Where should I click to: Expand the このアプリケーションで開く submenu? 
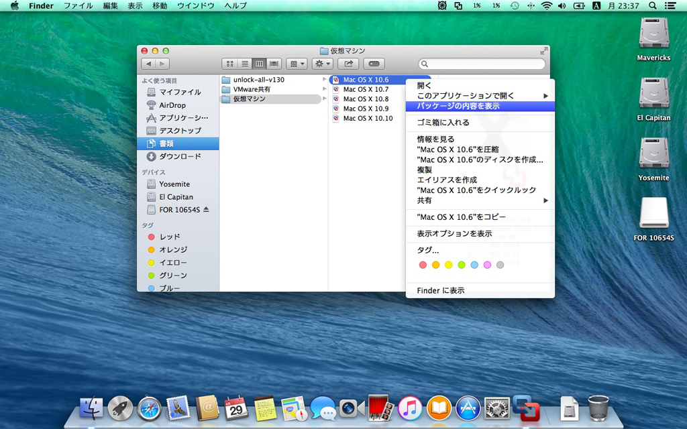[480, 96]
